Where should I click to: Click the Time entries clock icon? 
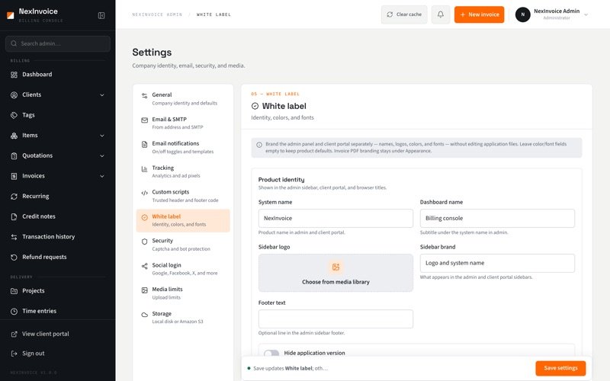pyautogui.click(x=14, y=311)
